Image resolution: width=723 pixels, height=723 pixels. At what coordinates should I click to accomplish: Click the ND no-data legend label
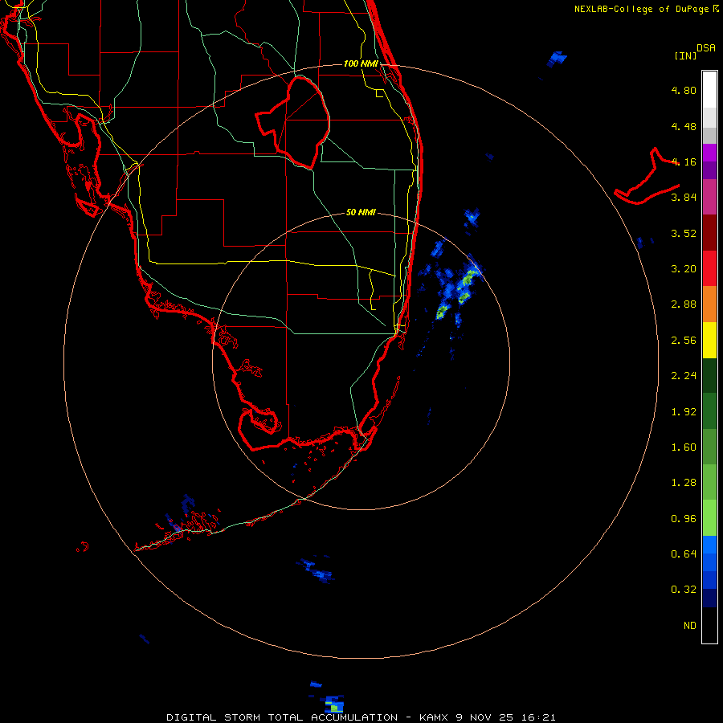[x=690, y=626]
